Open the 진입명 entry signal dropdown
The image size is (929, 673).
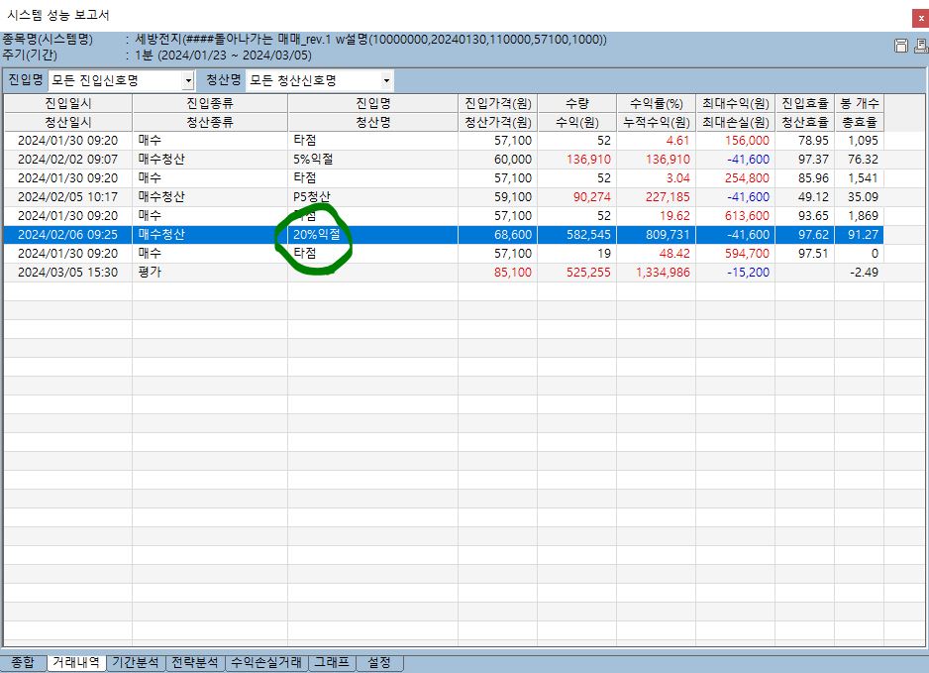188,80
